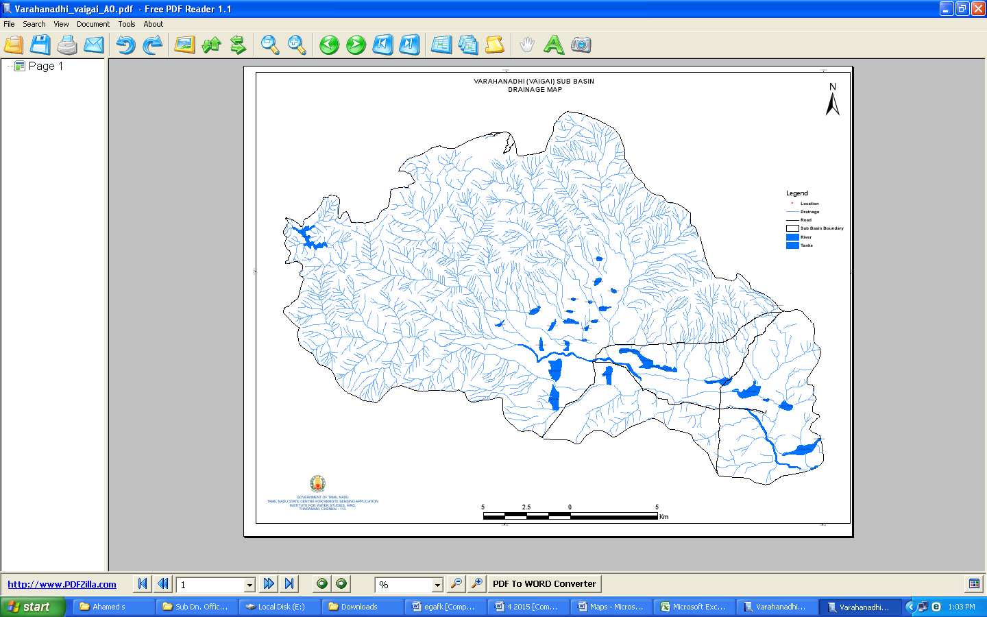Activate the Text selection tool
The height and width of the screenshot is (617, 987).
click(x=554, y=45)
